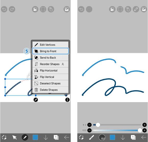148x142 pixels.
Task: Click Flip Horizontal option
Action: point(50,71)
